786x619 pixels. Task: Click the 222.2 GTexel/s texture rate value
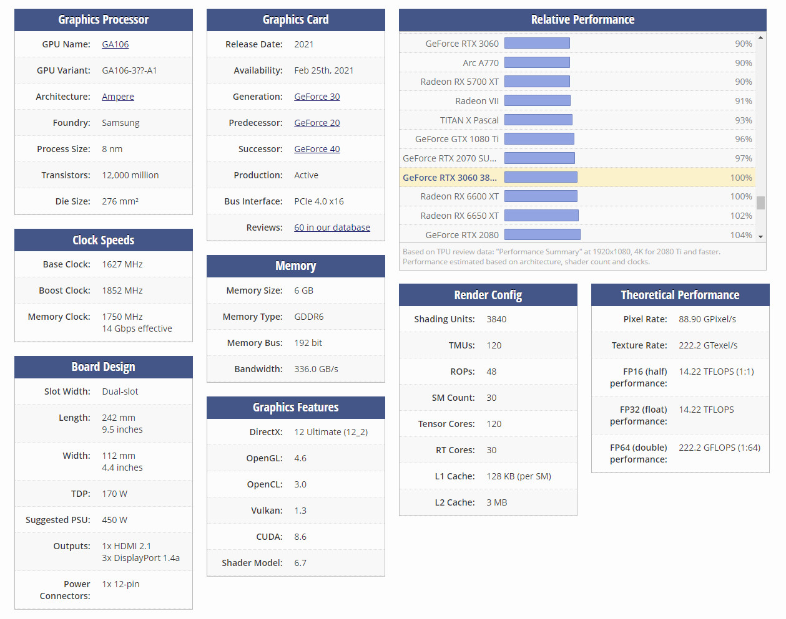click(x=708, y=345)
